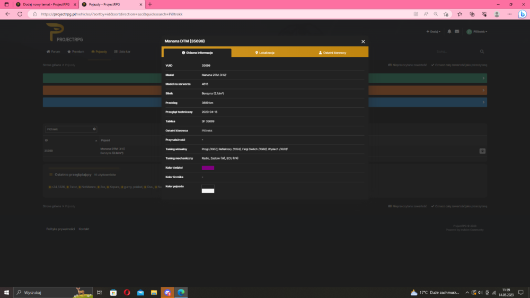This screenshot has width=530, height=298.
Task: Open a new browser tab
Action: [150, 4]
